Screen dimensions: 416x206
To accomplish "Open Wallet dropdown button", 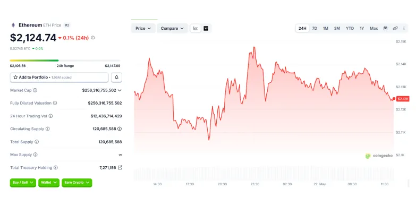I will [x=49, y=183].
